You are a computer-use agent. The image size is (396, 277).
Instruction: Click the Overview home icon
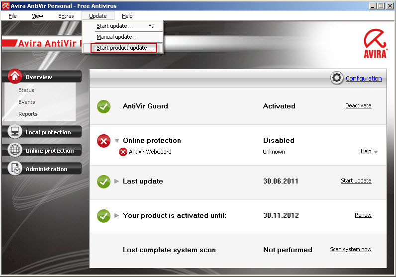coord(15,76)
